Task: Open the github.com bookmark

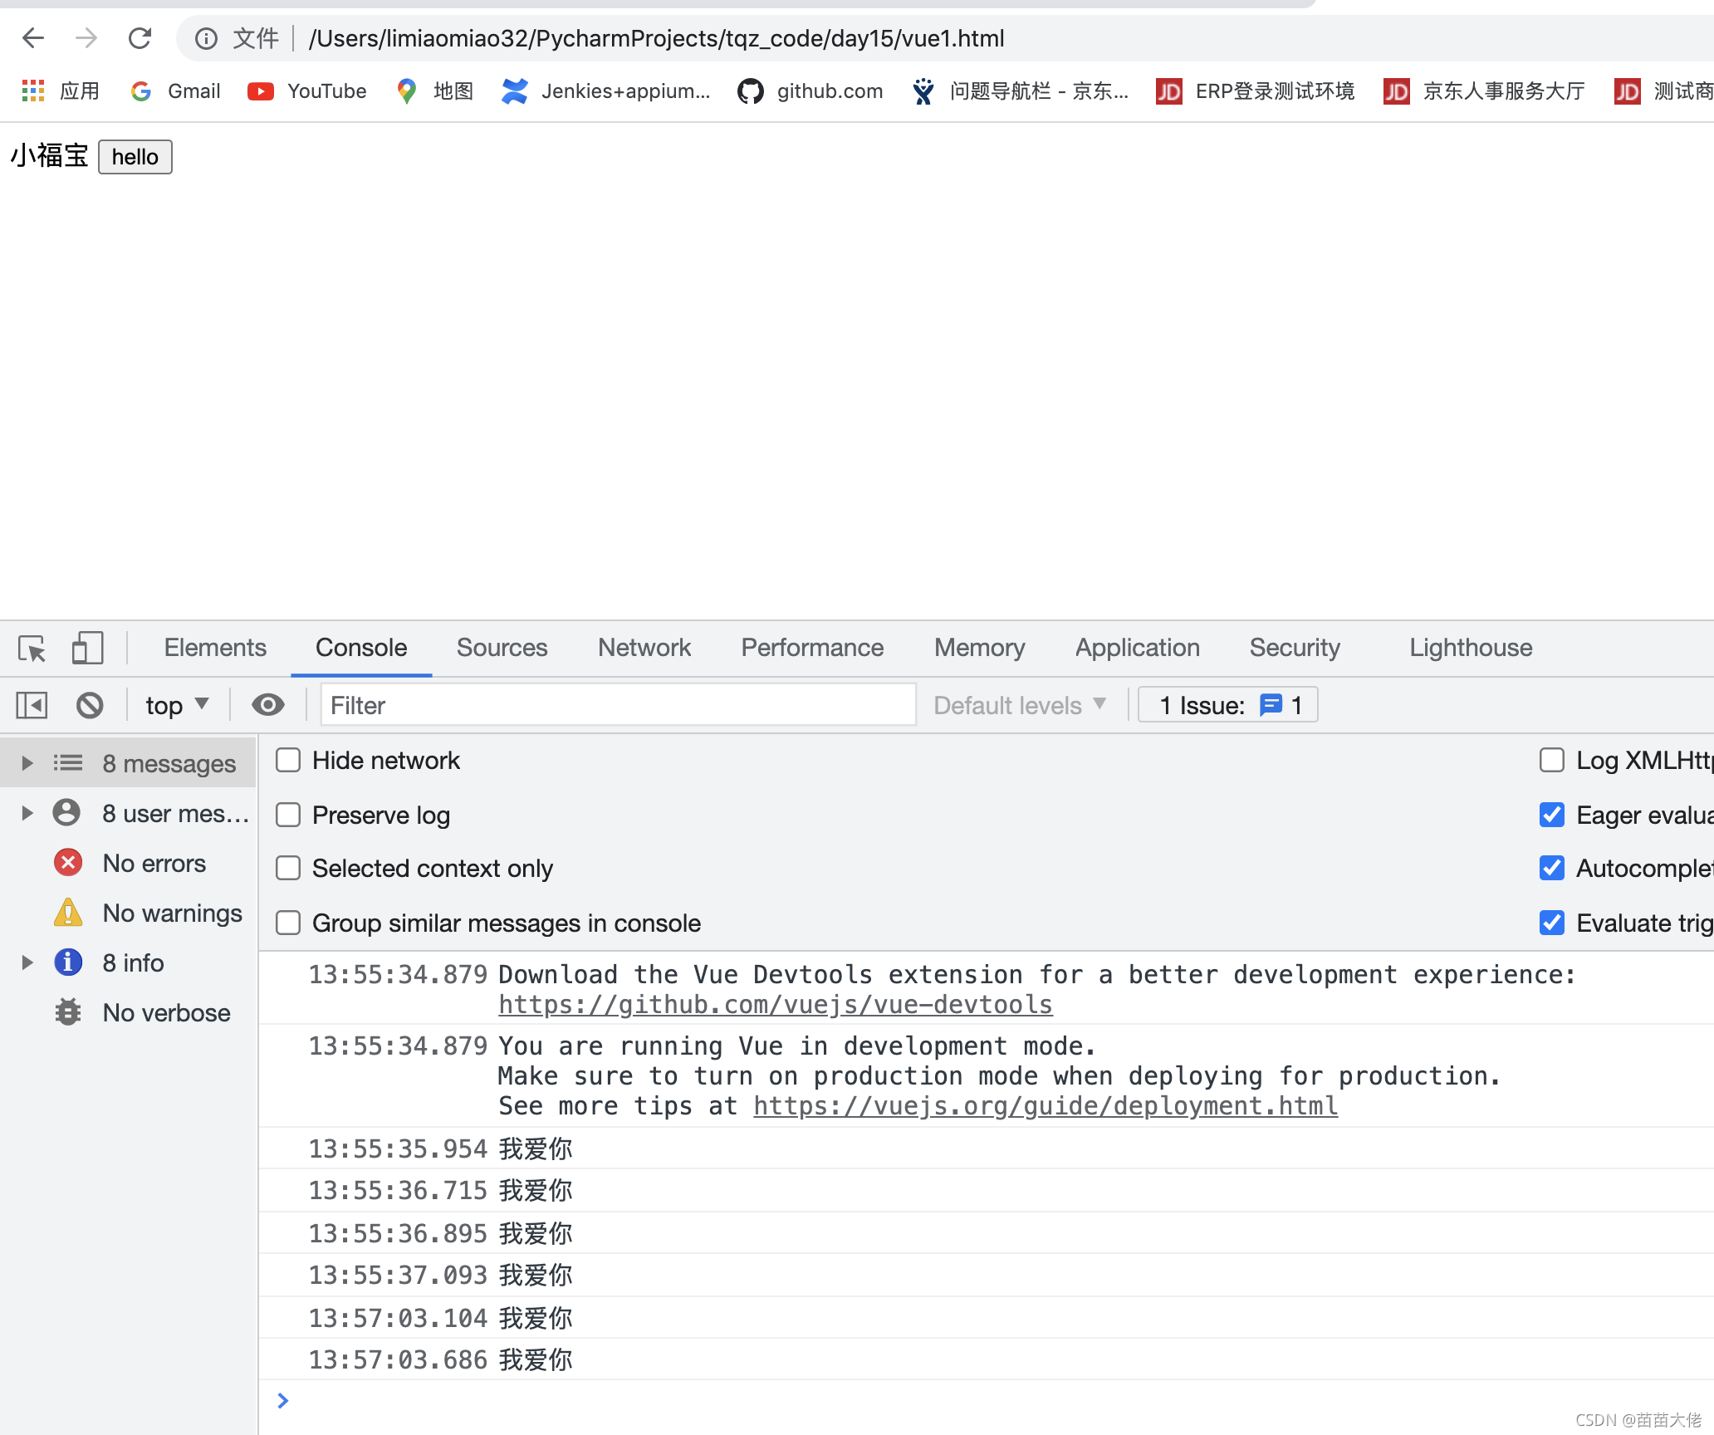Action: coord(810,91)
